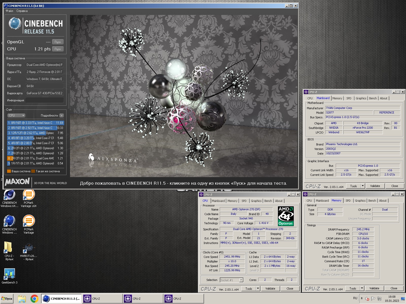
Task: Open About tab in Mainboard CPU-Z window
Action: click(x=384, y=98)
